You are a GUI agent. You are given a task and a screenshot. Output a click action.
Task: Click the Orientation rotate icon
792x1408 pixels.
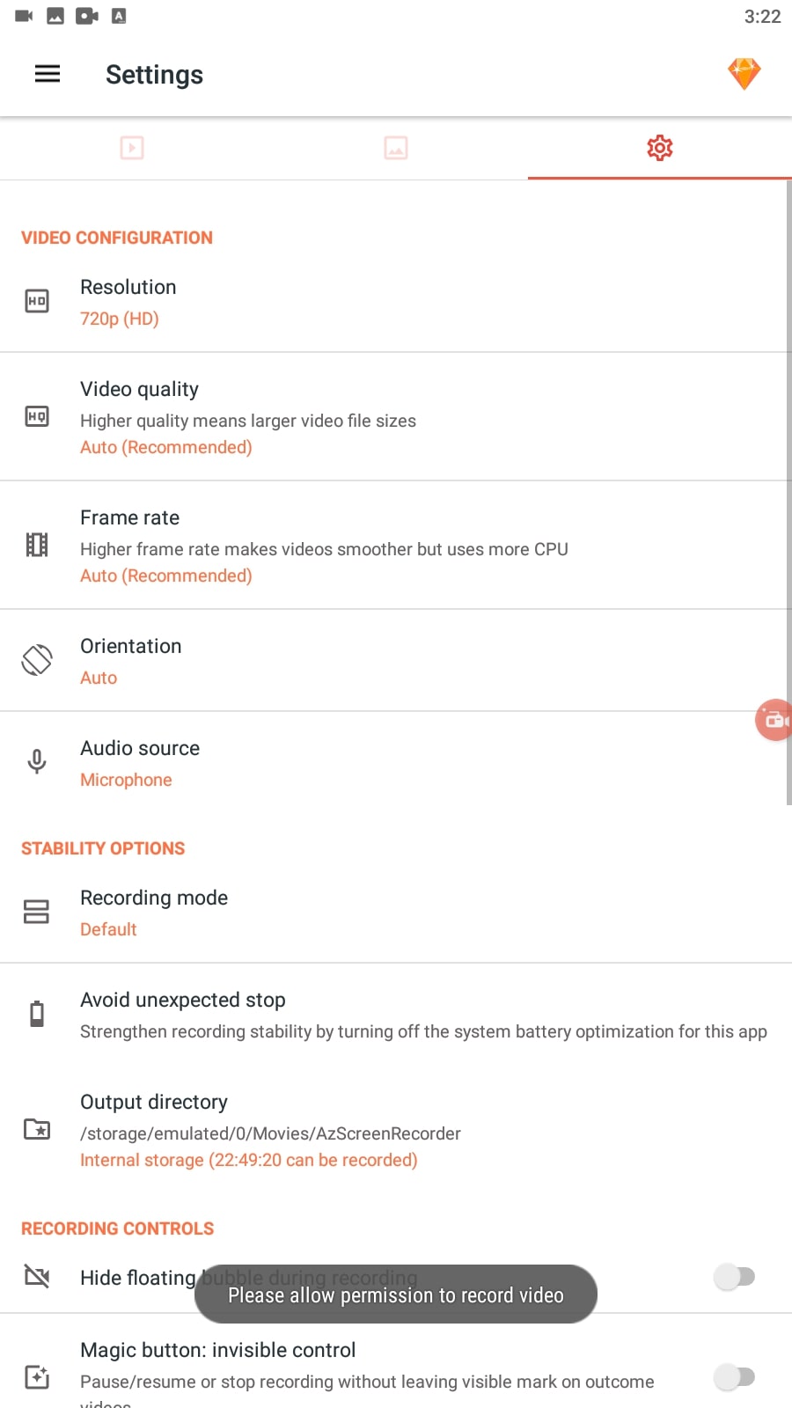click(x=37, y=660)
